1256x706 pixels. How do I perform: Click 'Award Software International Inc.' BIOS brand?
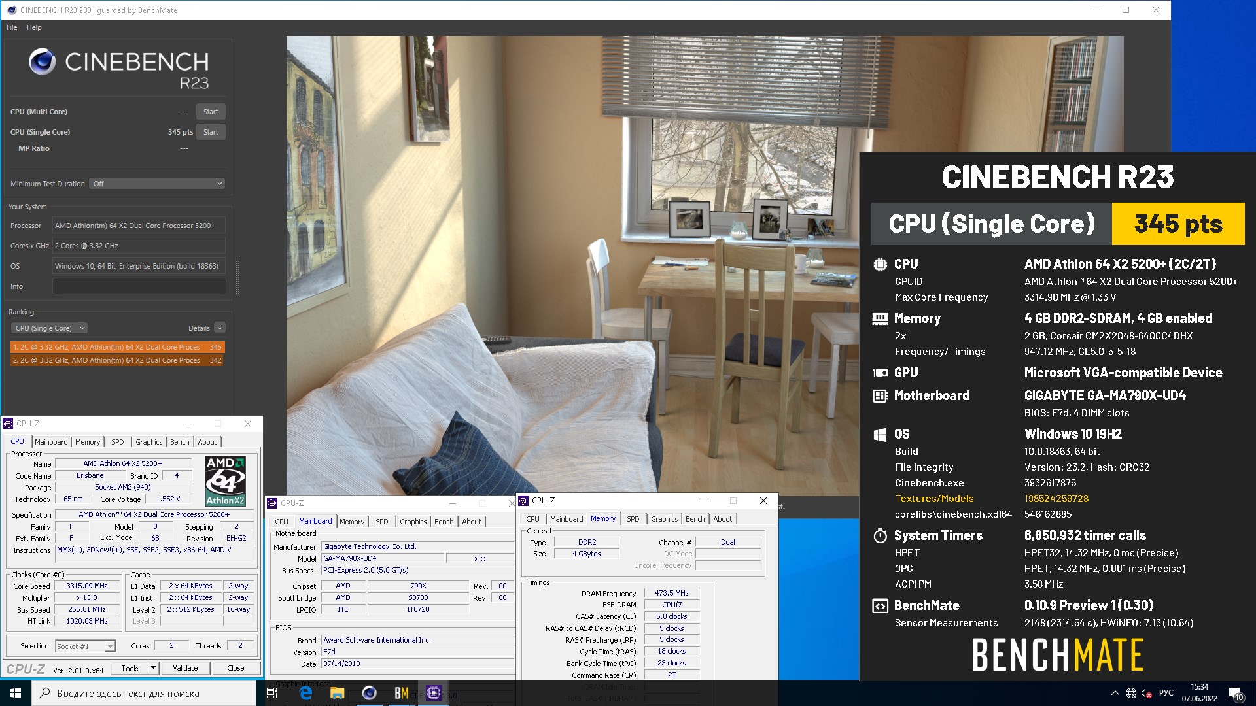(x=417, y=640)
